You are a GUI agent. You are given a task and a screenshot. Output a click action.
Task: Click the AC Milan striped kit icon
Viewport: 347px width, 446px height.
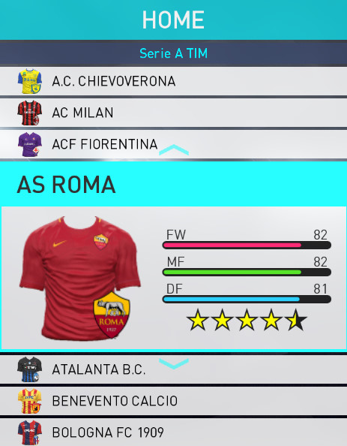point(30,113)
